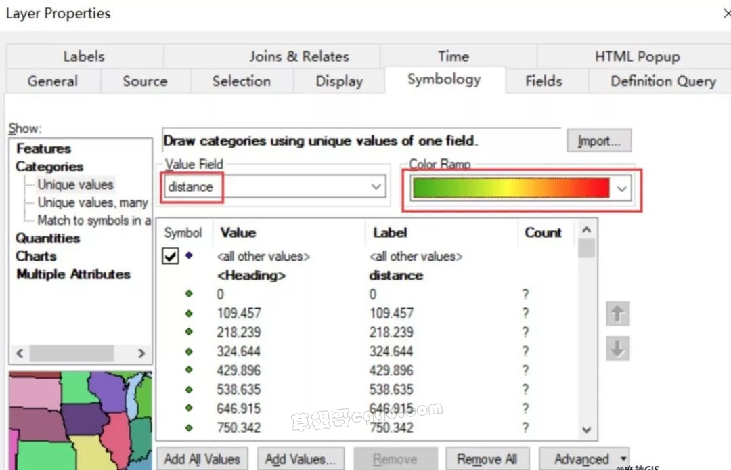Viewport: 731px width, 470px height.
Task: Click the symbol icon for value 0
Action: tap(189, 294)
